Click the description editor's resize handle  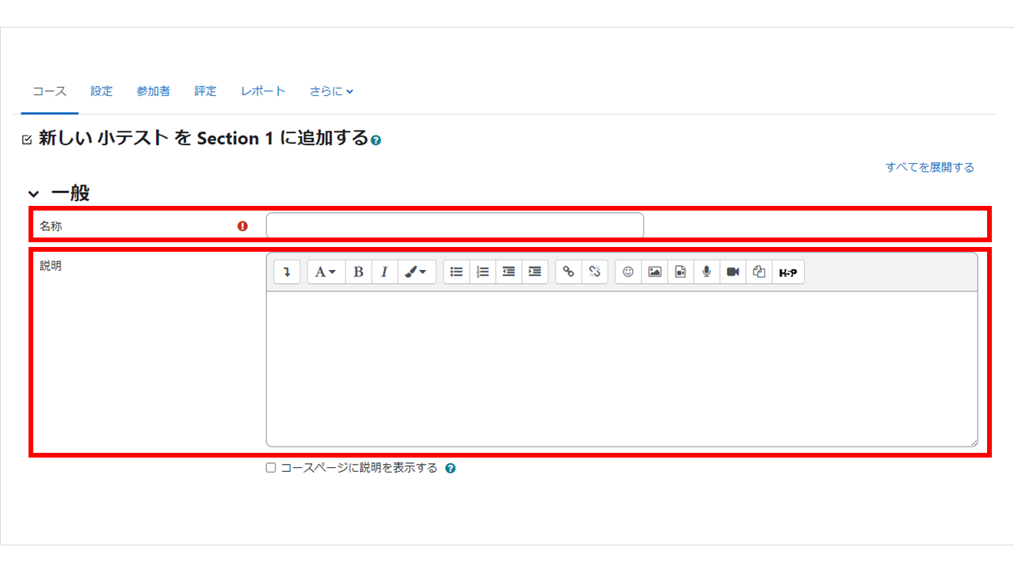(x=973, y=442)
